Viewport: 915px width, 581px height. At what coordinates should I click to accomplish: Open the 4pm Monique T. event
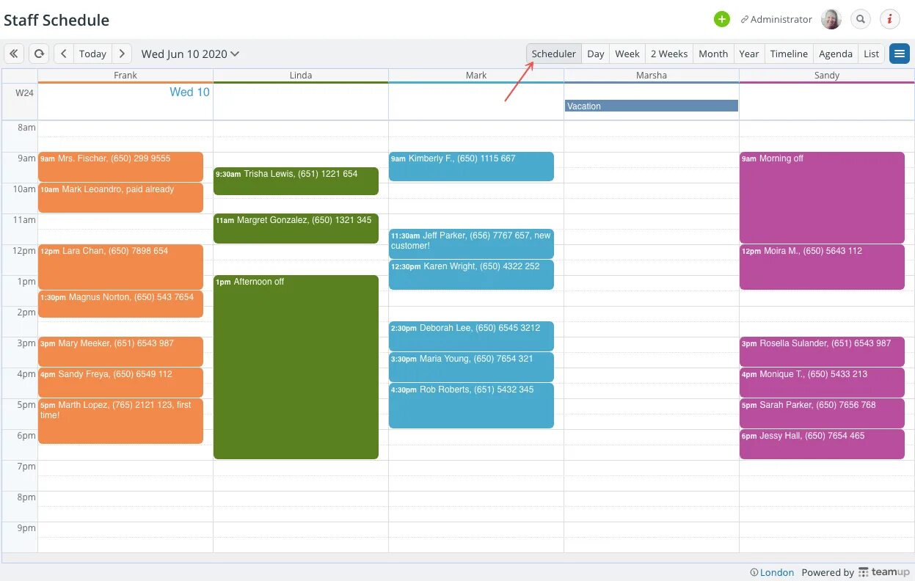pyautogui.click(x=822, y=382)
